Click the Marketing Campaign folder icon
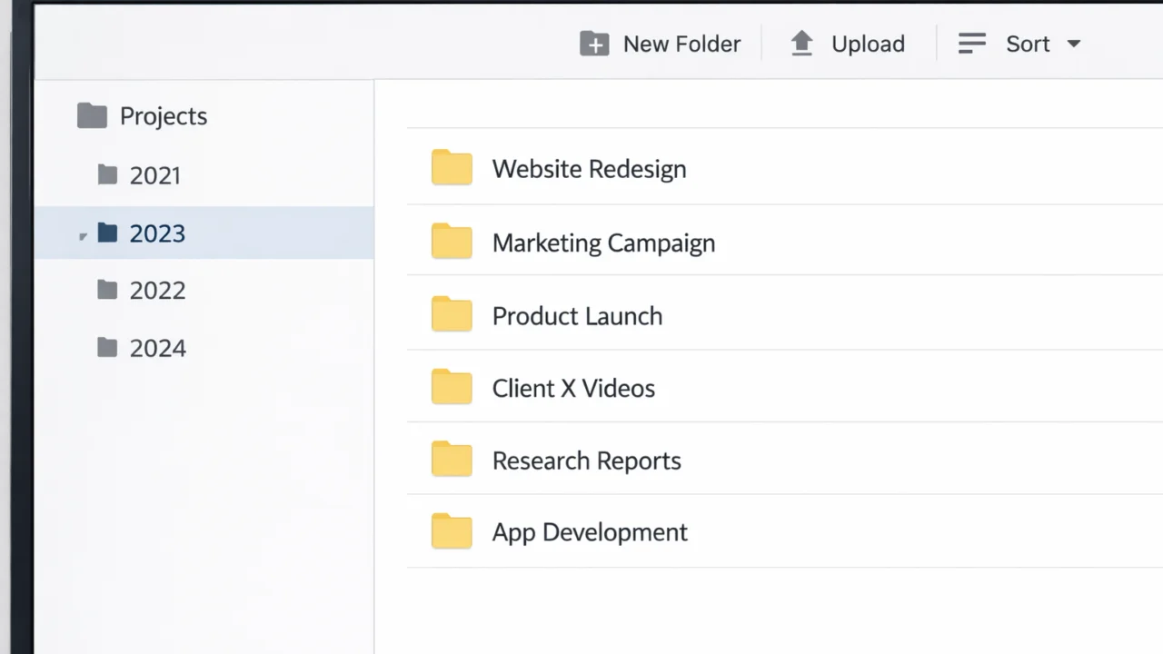This screenshot has height=654, width=1163. pos(452,242)
